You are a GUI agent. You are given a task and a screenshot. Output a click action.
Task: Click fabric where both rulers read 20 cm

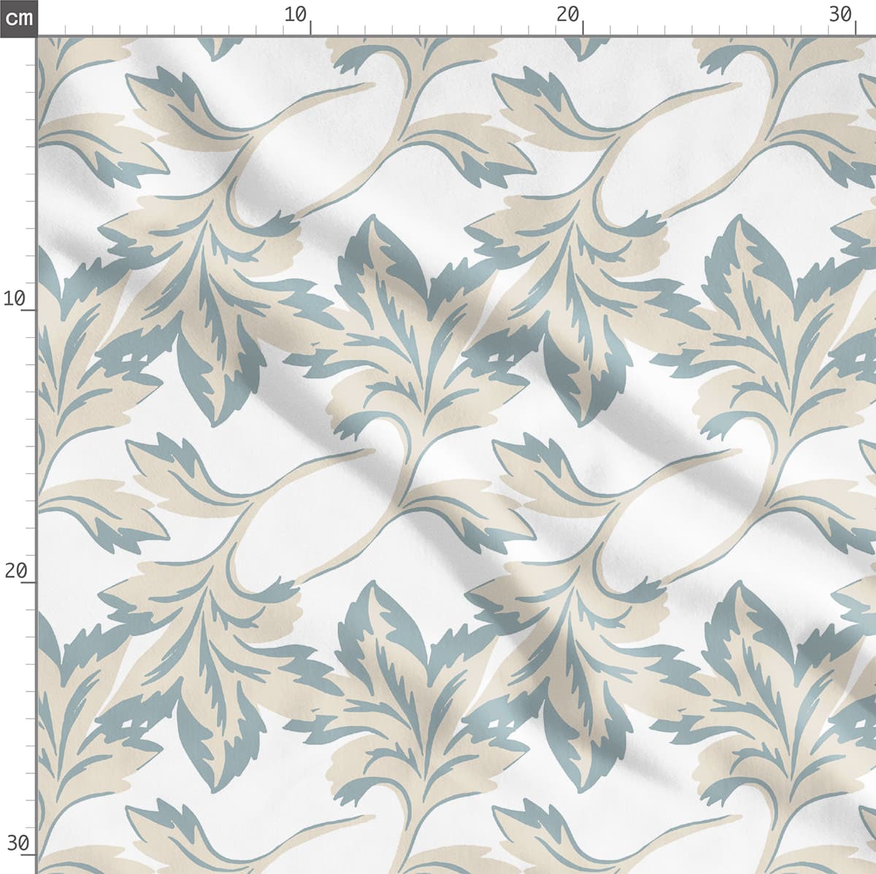[x=583, y=583]
